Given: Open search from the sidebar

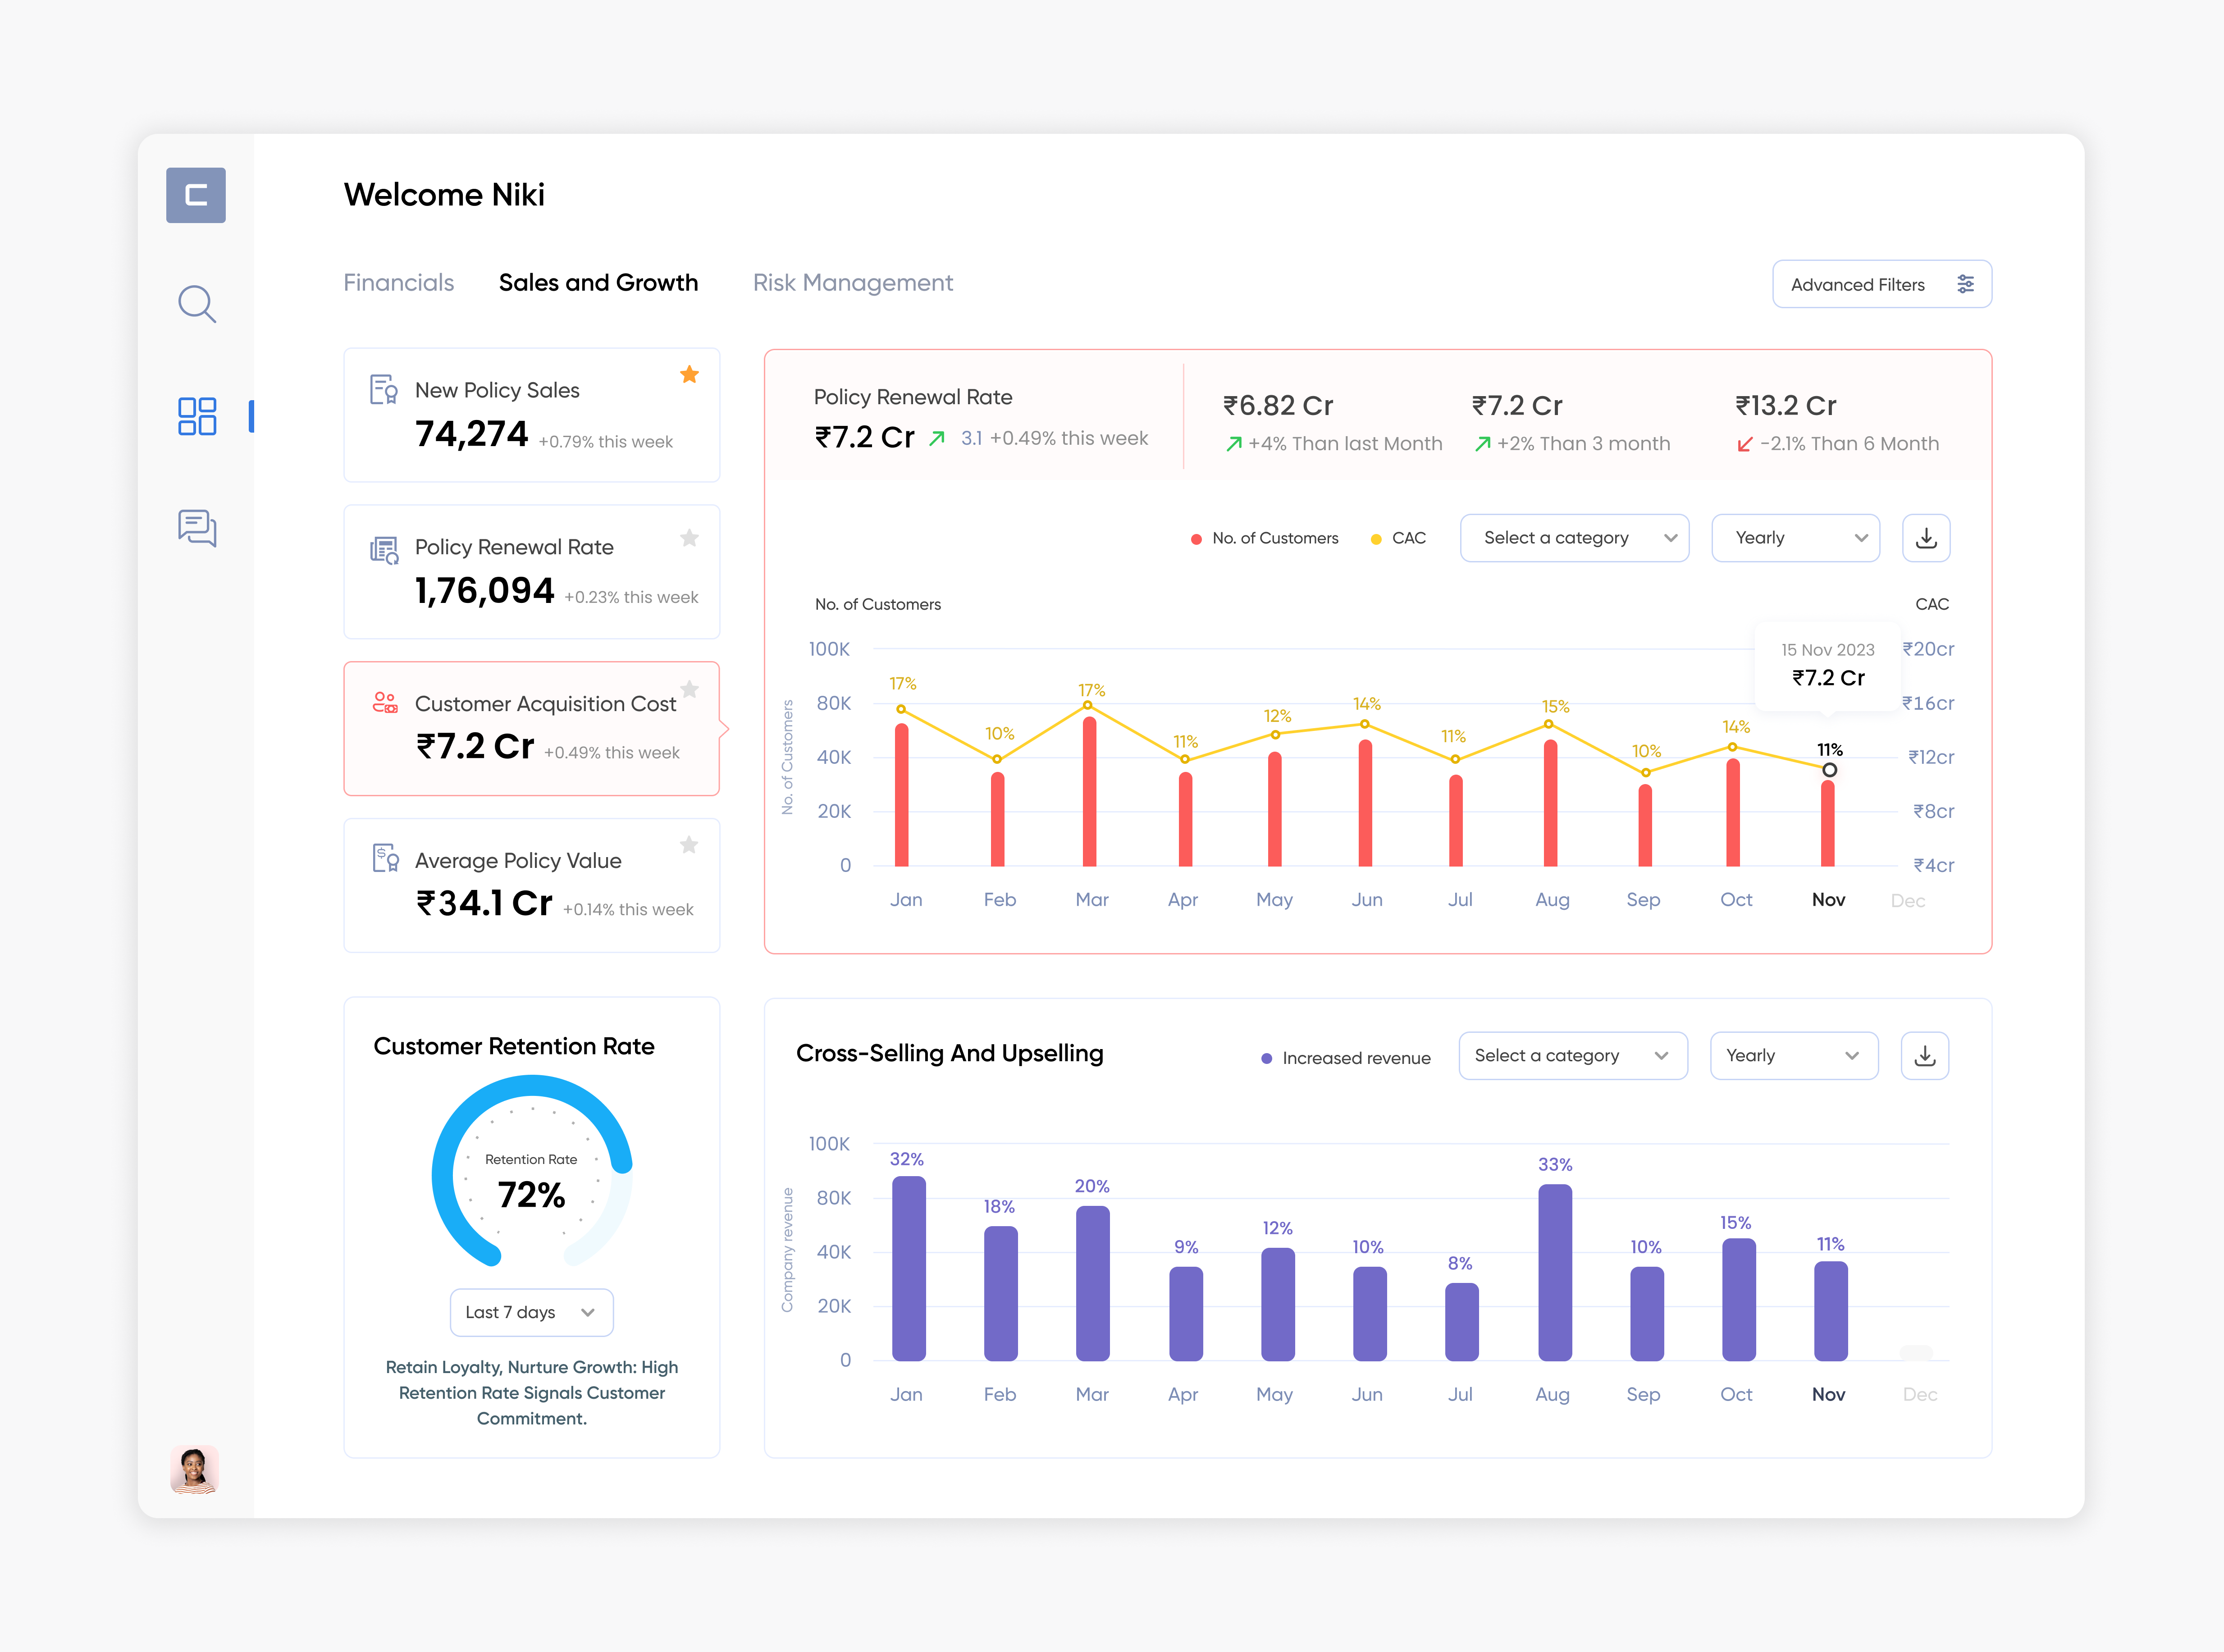Looking at the screenshot, I should click(196, 304).
